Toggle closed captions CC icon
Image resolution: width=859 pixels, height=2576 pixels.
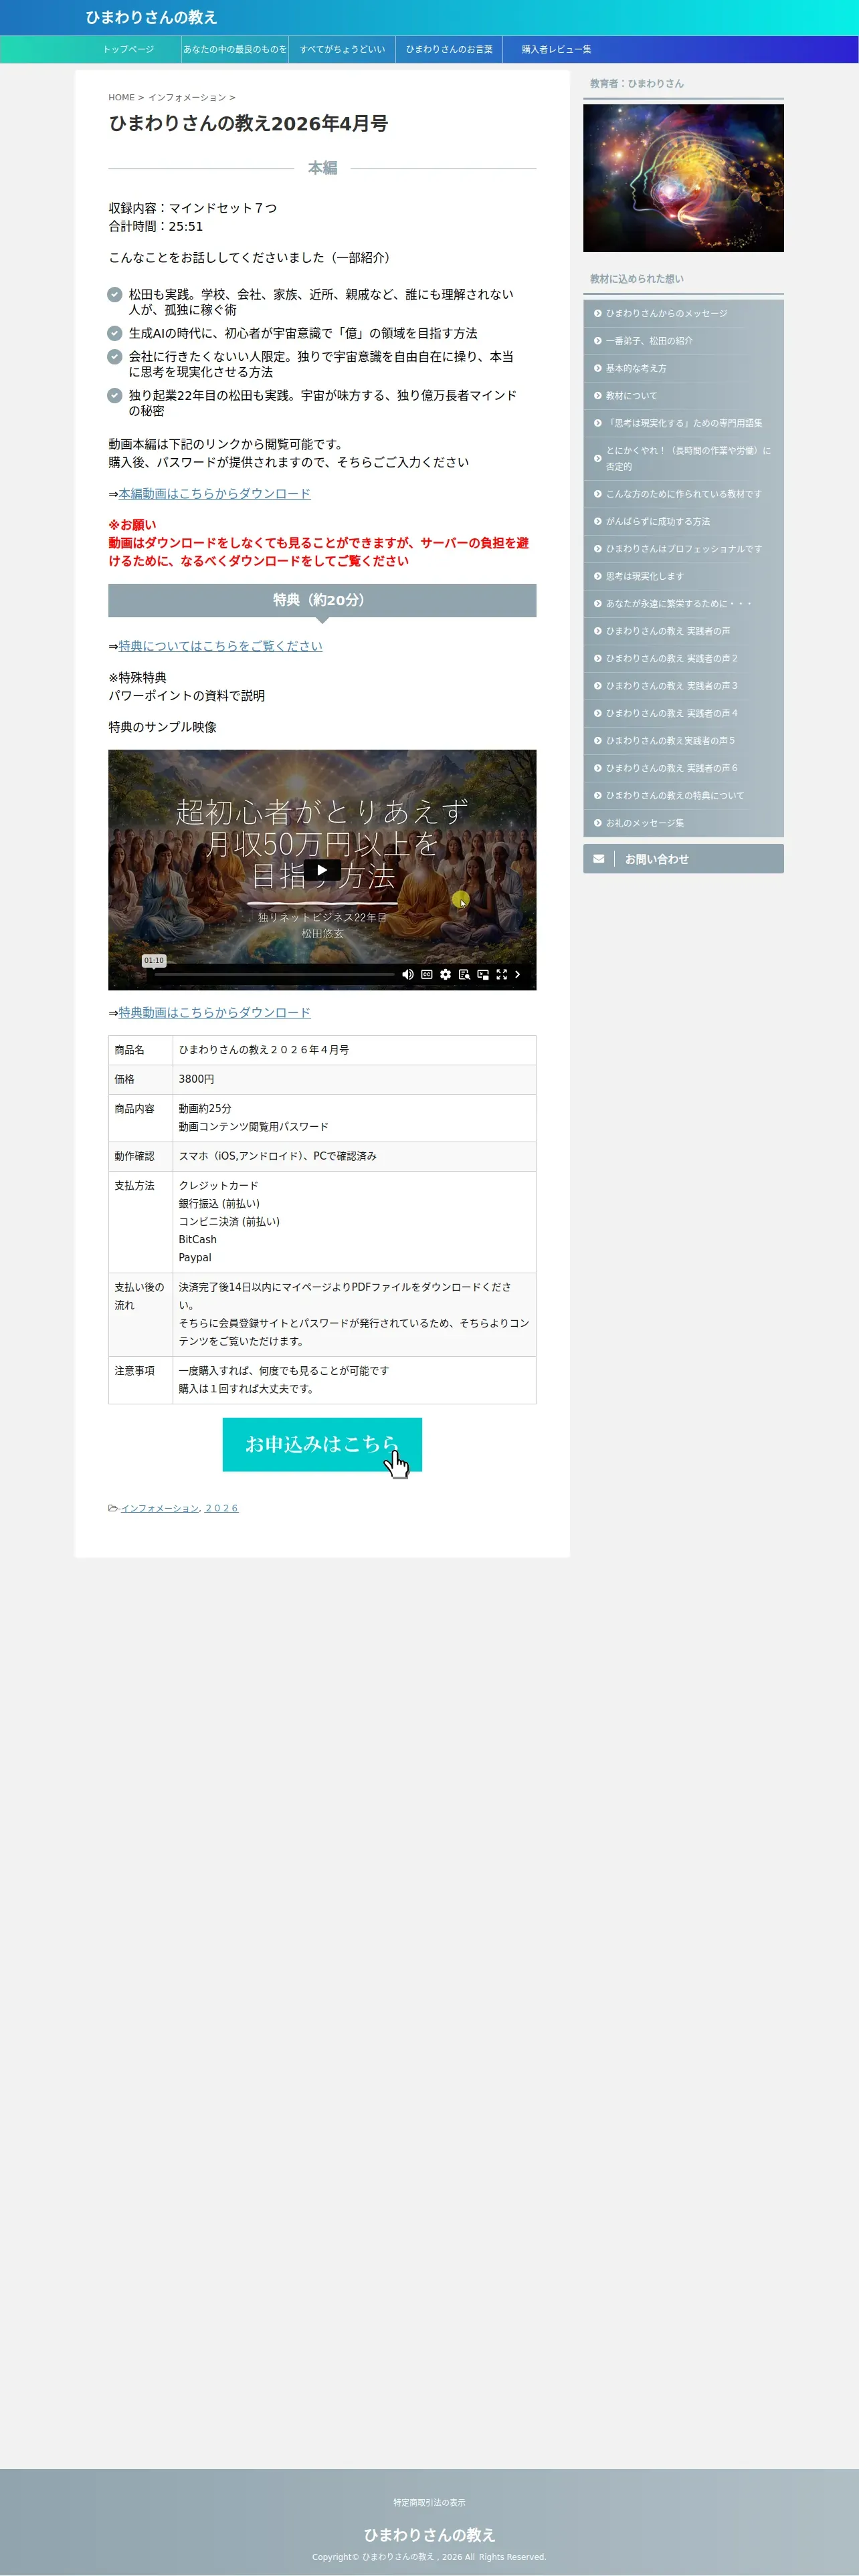(427, 974)
